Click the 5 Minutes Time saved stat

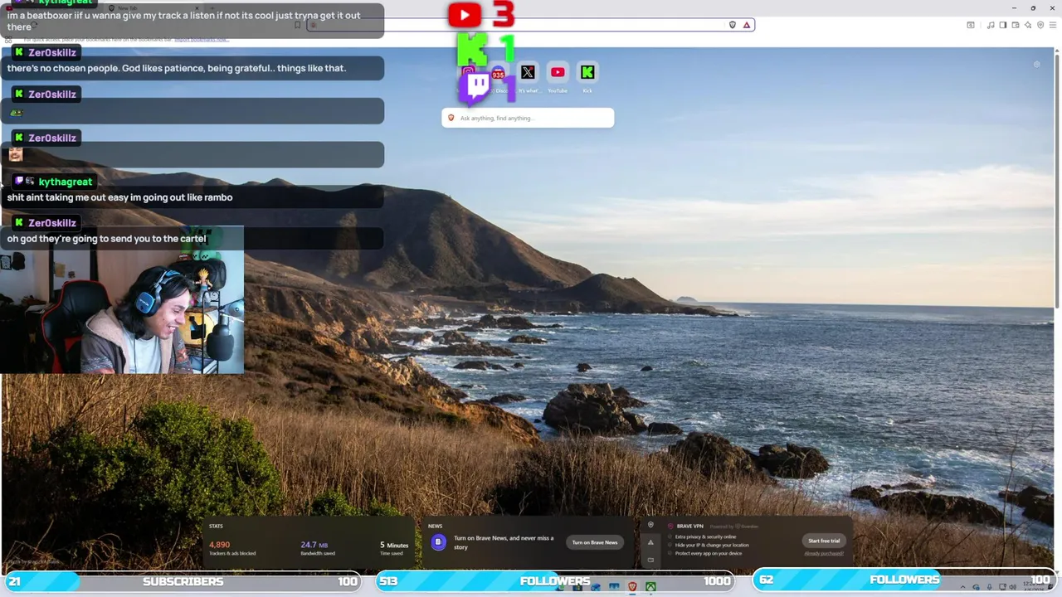point(394,548)
